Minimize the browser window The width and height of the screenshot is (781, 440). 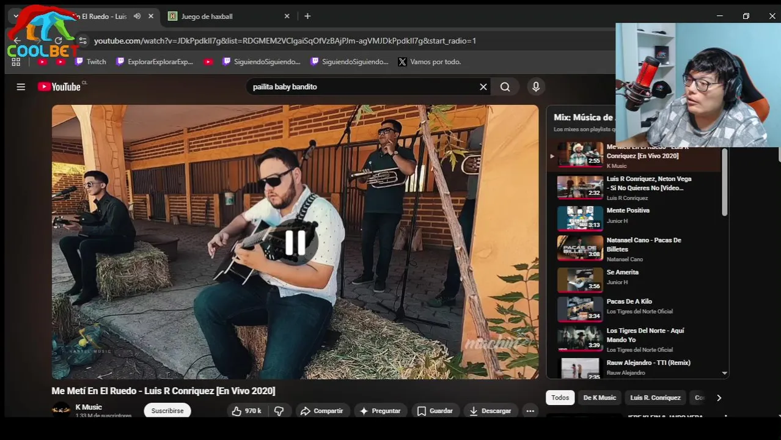pyautogui.click(x=719, y=16)
